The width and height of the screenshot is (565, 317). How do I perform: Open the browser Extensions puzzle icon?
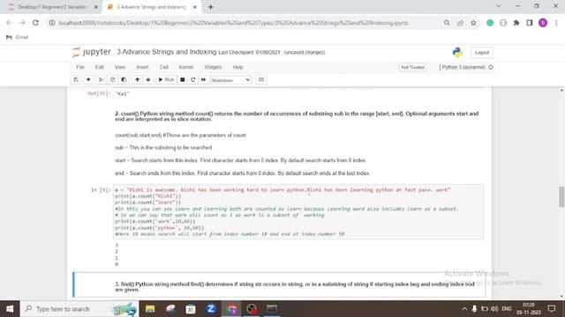(516, 23)
